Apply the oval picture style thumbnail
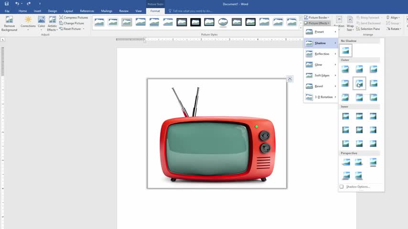The image size is (408, 229). 223,22
